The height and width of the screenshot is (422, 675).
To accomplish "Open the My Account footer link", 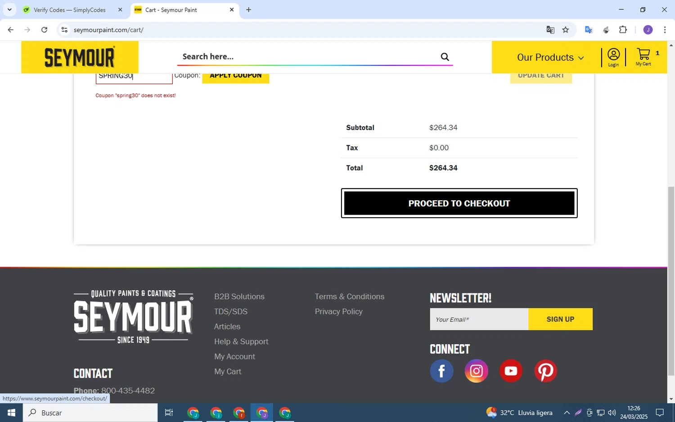I will [234, 356].
